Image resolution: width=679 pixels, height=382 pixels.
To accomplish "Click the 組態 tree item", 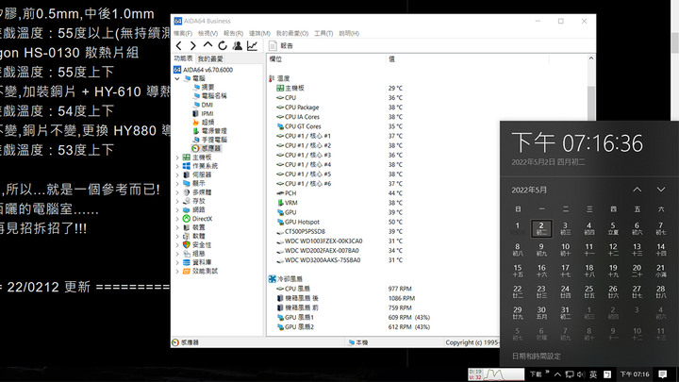I will point(198,254).
